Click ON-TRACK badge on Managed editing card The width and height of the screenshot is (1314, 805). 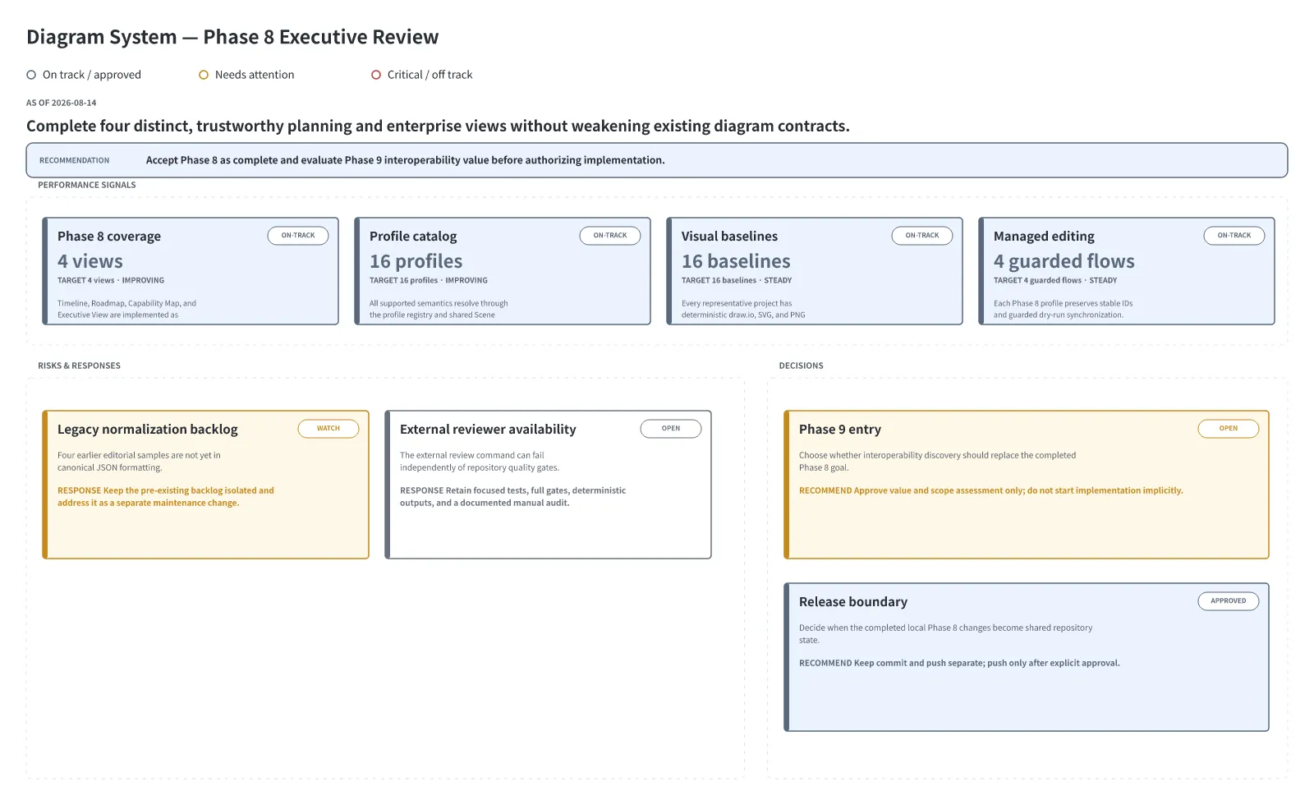pyautogui.click(x=1234, y=236)
